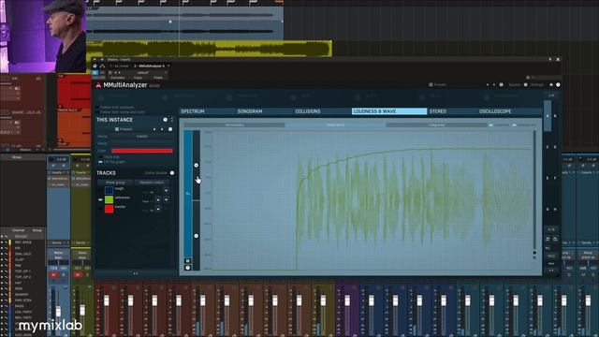
Task: Open the main Presets button in the plugin header
Action: [438, 85]
